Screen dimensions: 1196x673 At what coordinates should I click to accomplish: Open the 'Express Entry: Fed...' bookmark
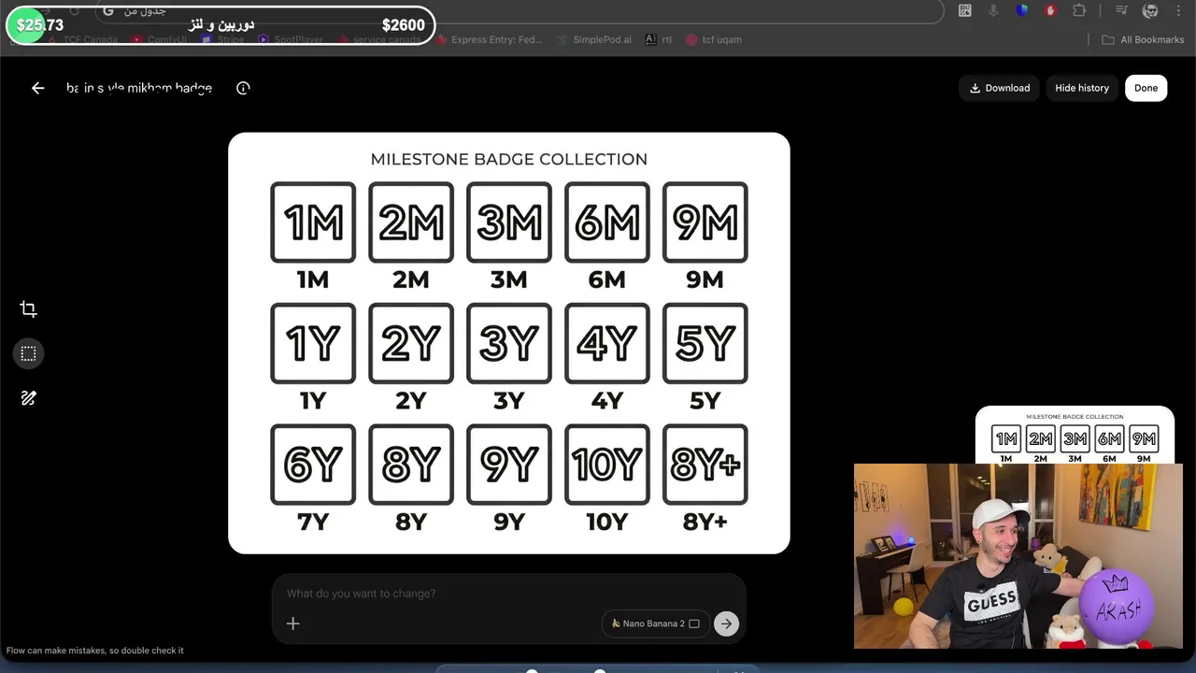point(488,40)
